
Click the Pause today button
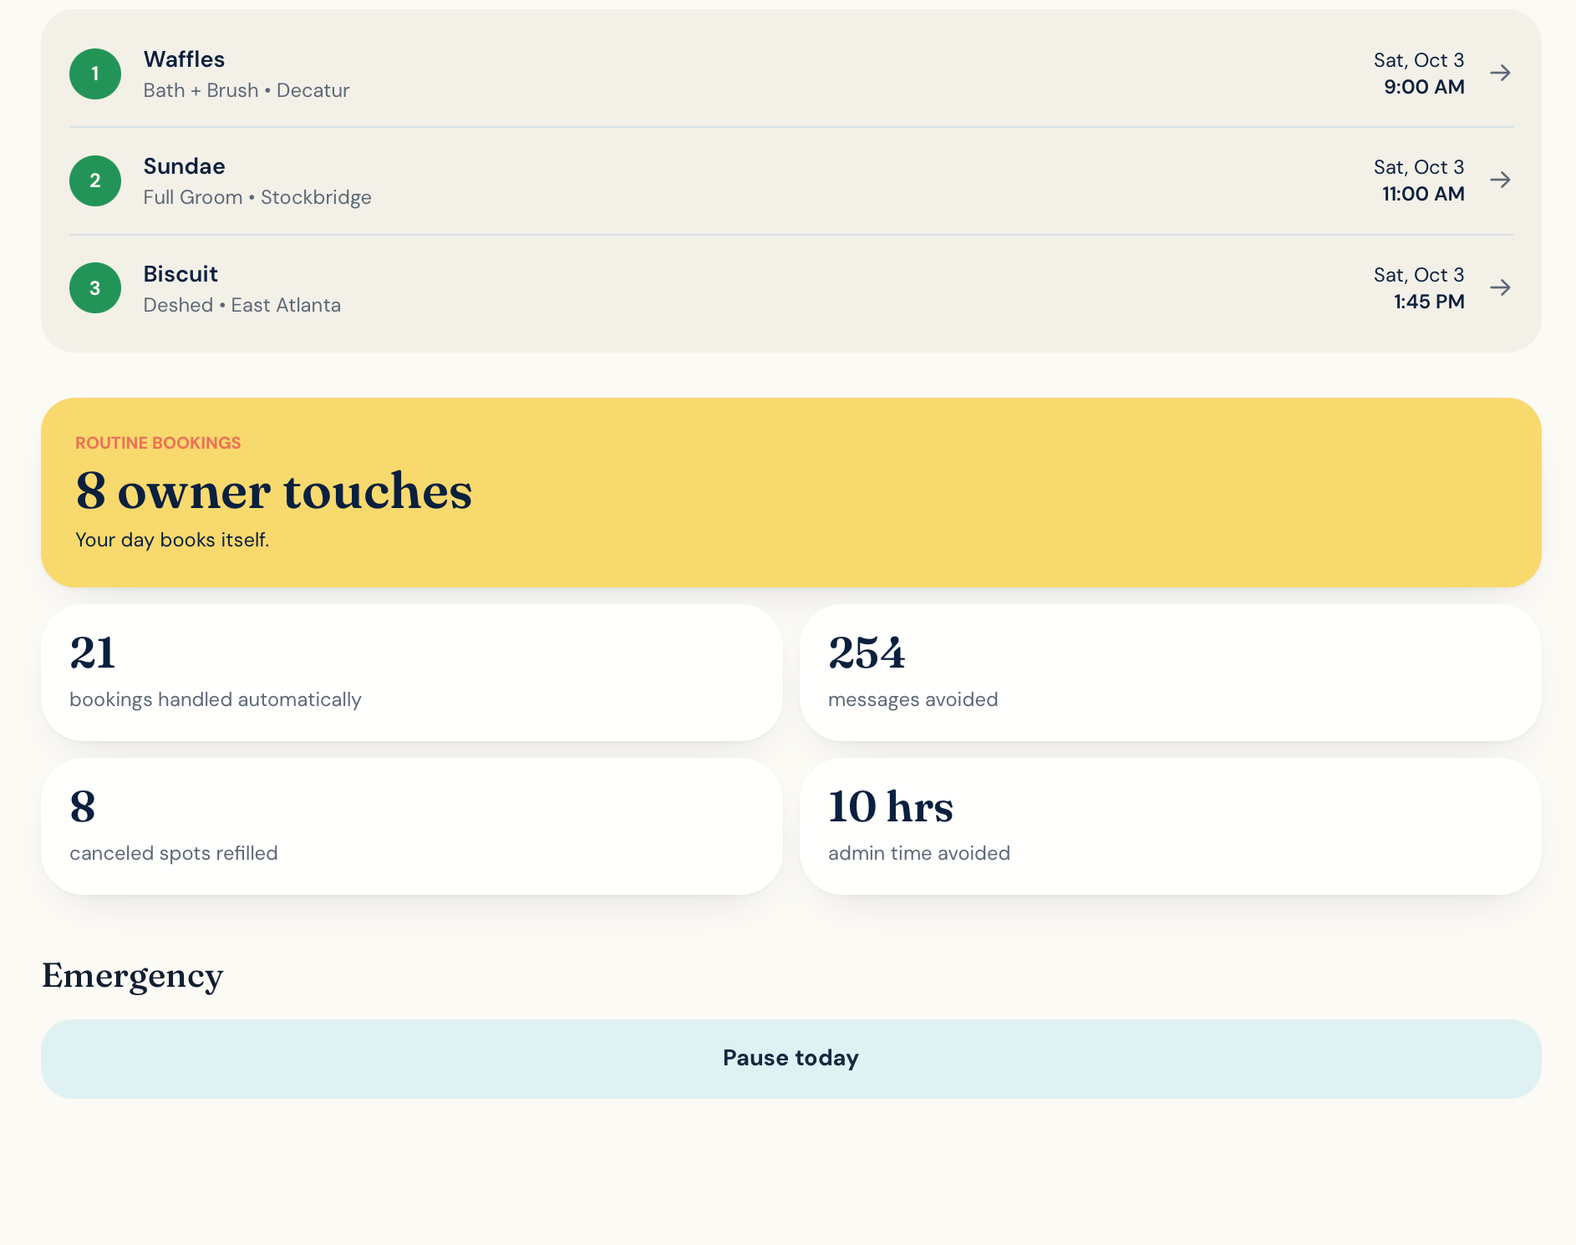(791, 1059)
